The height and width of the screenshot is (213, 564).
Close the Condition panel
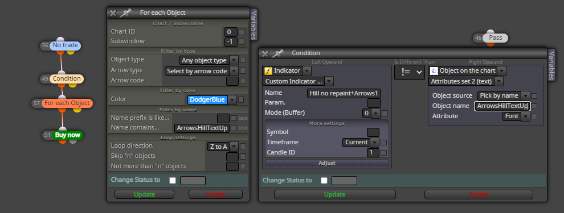tap(265, 53)
